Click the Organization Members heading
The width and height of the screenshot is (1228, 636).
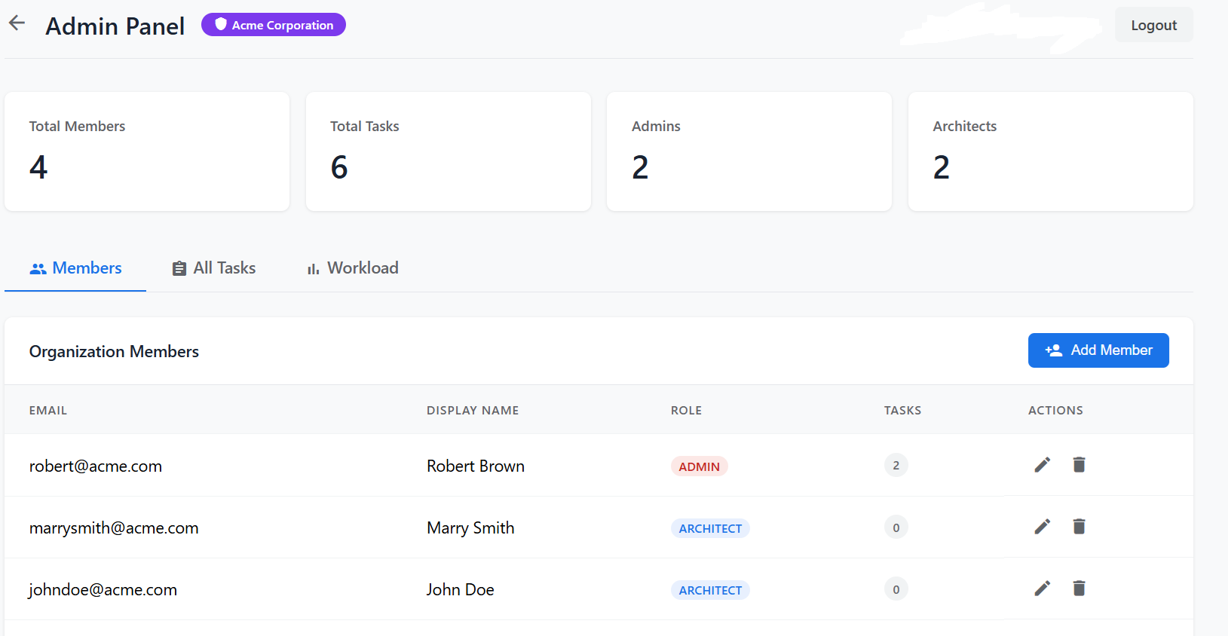tap(114, 352)
